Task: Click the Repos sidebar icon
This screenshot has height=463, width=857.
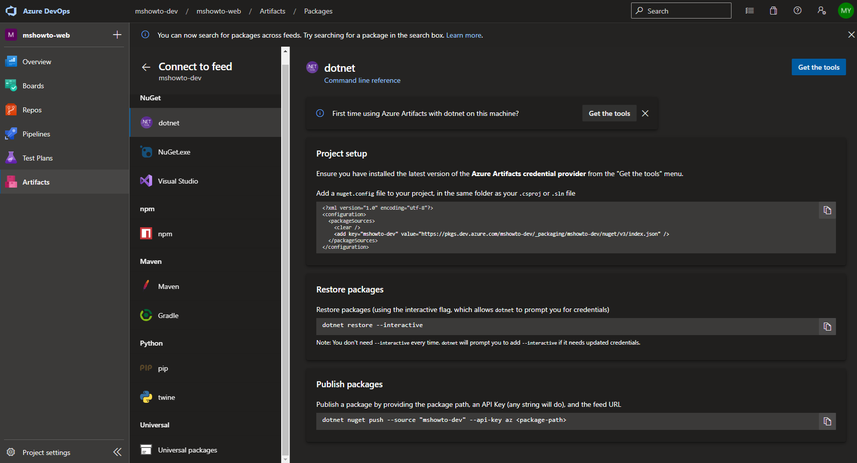Action: pyautogui.click(x=11, y=110)
